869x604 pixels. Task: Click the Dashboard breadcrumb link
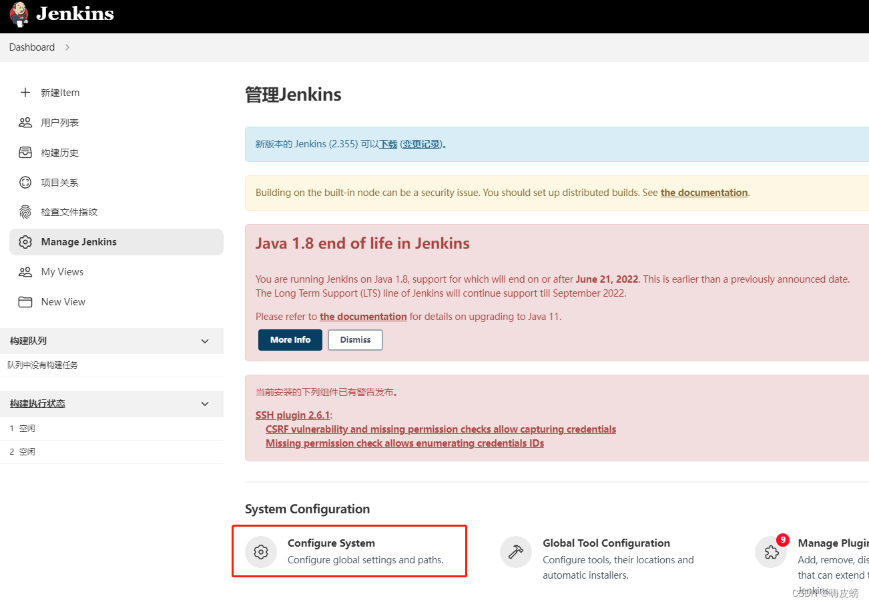coord(31,47)
